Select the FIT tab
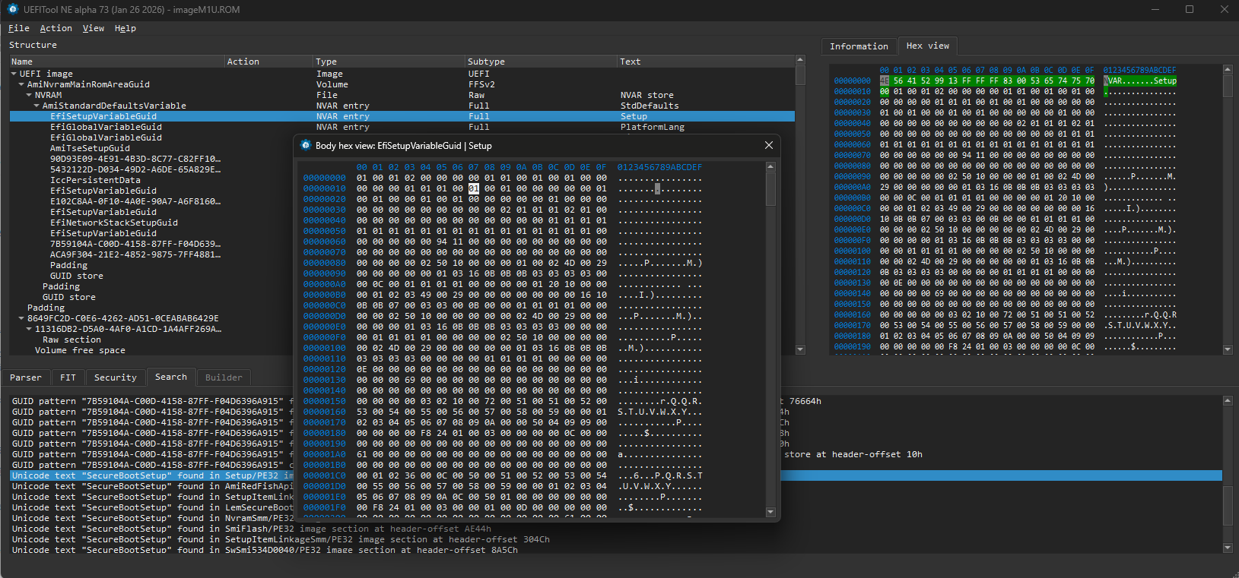Viewport: 1239px width, 578px height. point(68,377)
